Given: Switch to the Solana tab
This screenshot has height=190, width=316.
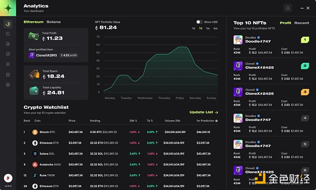Looking at the screenshot, I should [x=54, y=22].
